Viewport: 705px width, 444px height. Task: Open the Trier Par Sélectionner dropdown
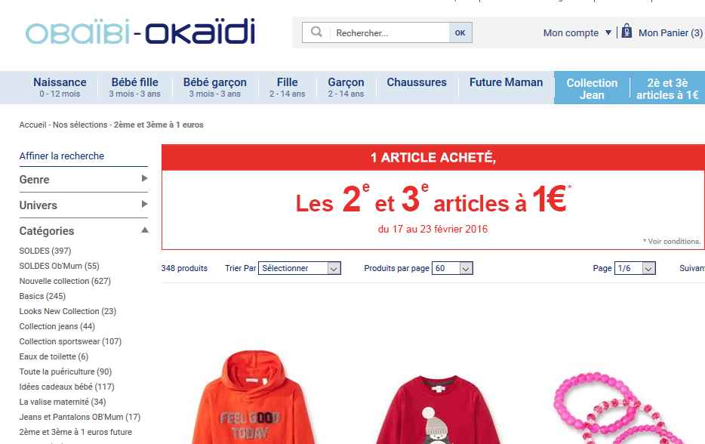(x=300, y=268)
